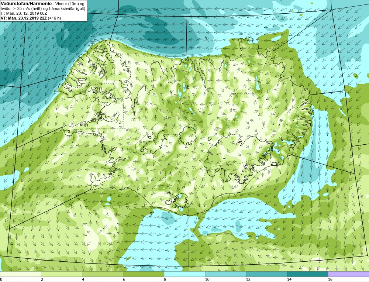This screenshot has width=369, height=282.
Task: Click the 0–2 m/s palest legend swatch
Action: (20, 274)
